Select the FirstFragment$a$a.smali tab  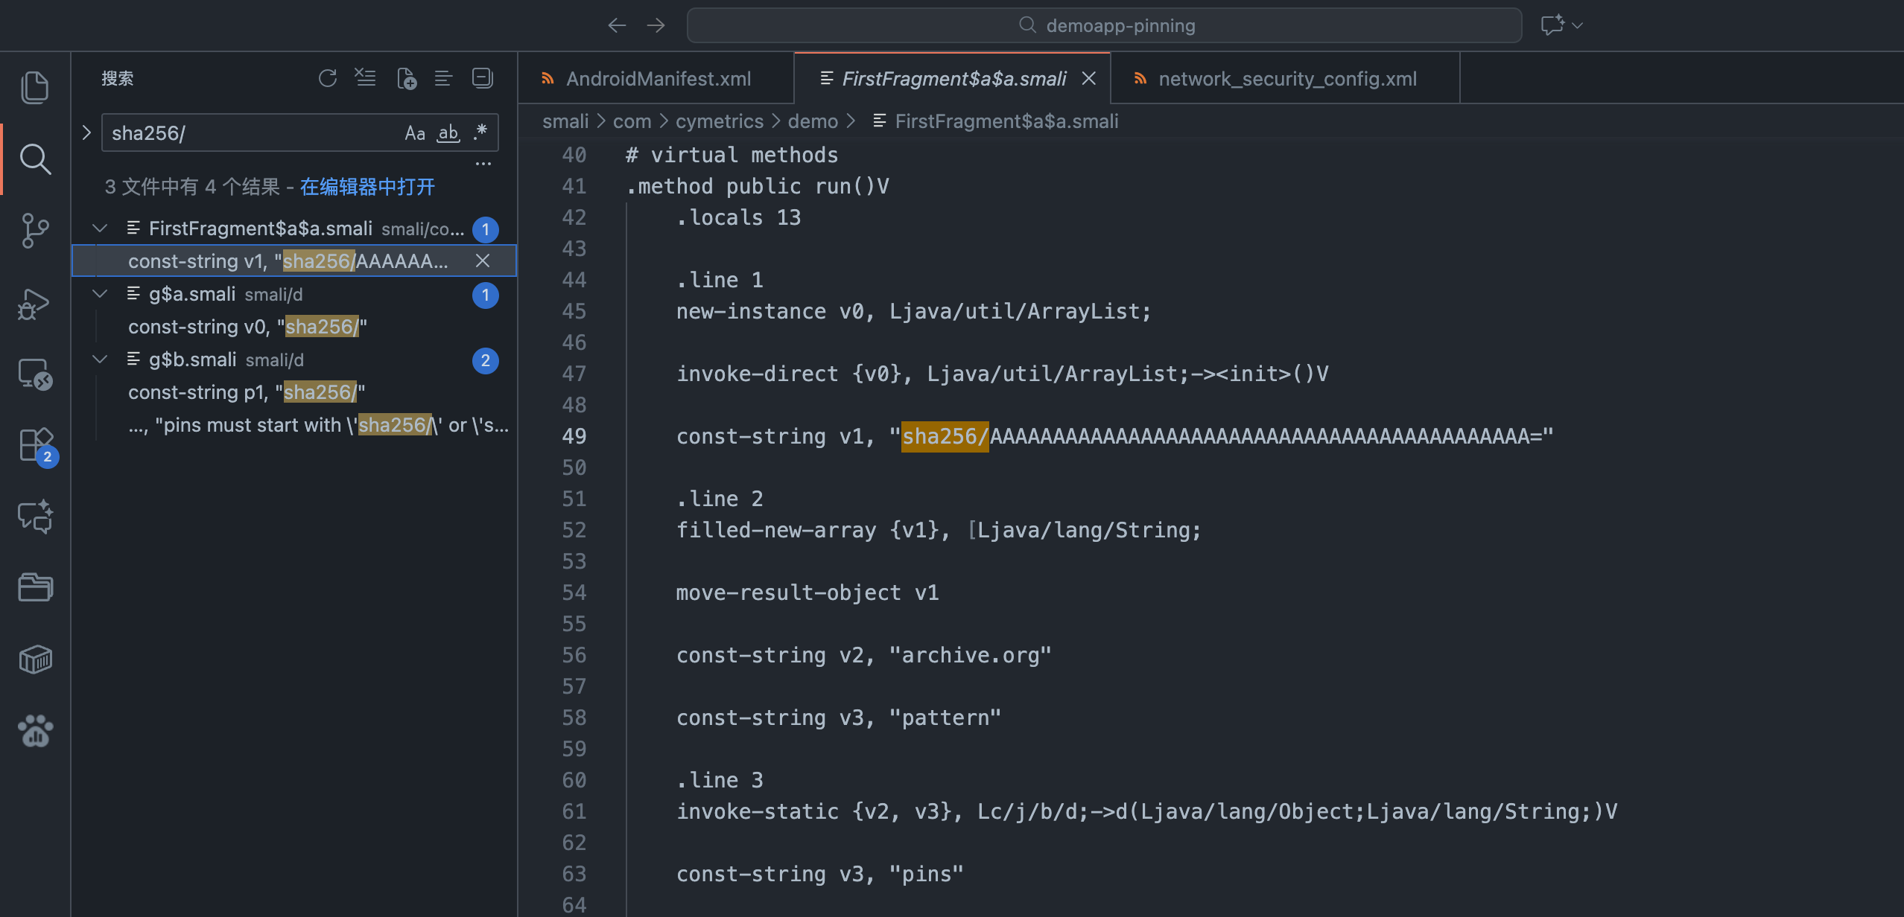coord(953,78)
